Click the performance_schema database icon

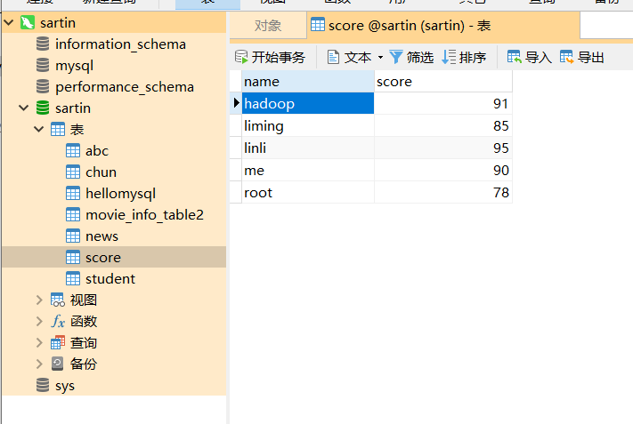coord(43,86)
